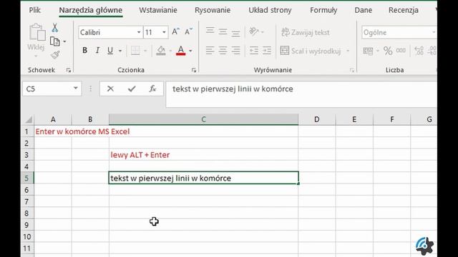Cancel cell entry with X button
Screen dimensions: 458x257
[110, 89]
